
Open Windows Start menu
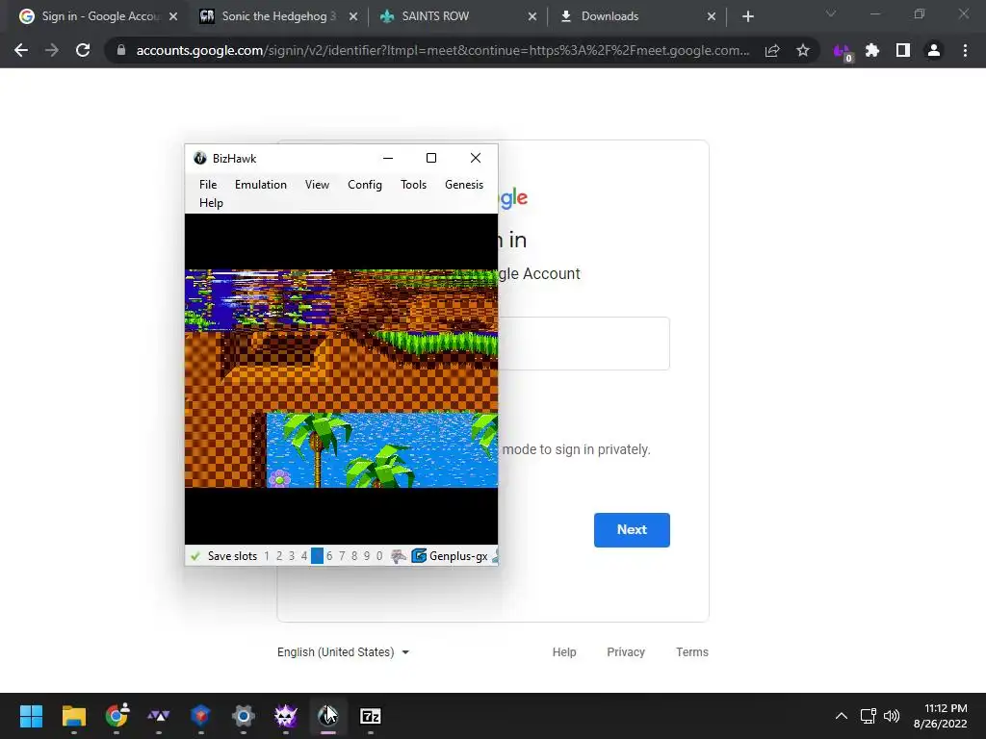point(31,716)
